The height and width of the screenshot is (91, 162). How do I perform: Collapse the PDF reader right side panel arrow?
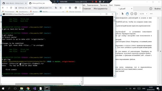pos(160,51)
